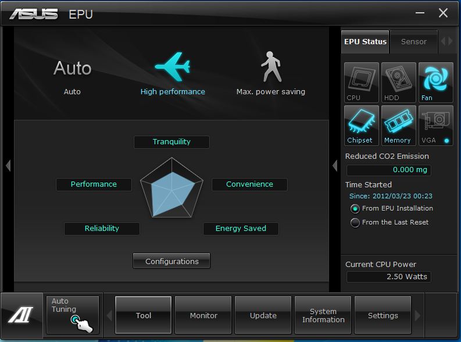The height and width of the screenshot is (342, 461).
Task: Activate High performance airplane mode
Action: pos(173,73)
